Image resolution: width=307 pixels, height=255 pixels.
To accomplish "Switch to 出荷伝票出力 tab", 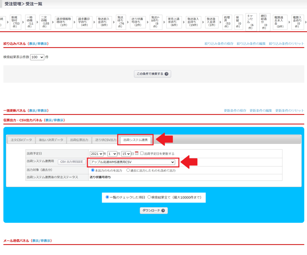I will click(79, 140).
